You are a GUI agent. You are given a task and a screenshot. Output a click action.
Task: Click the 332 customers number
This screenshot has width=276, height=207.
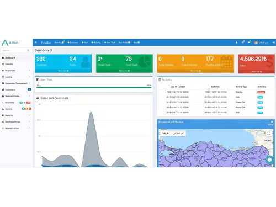(x=41, y=59)
